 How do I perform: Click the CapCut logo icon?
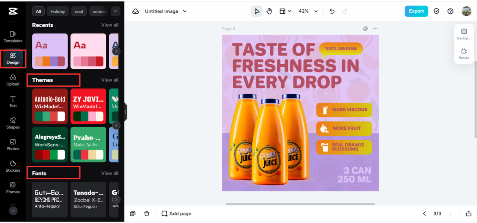click(13, 11)
